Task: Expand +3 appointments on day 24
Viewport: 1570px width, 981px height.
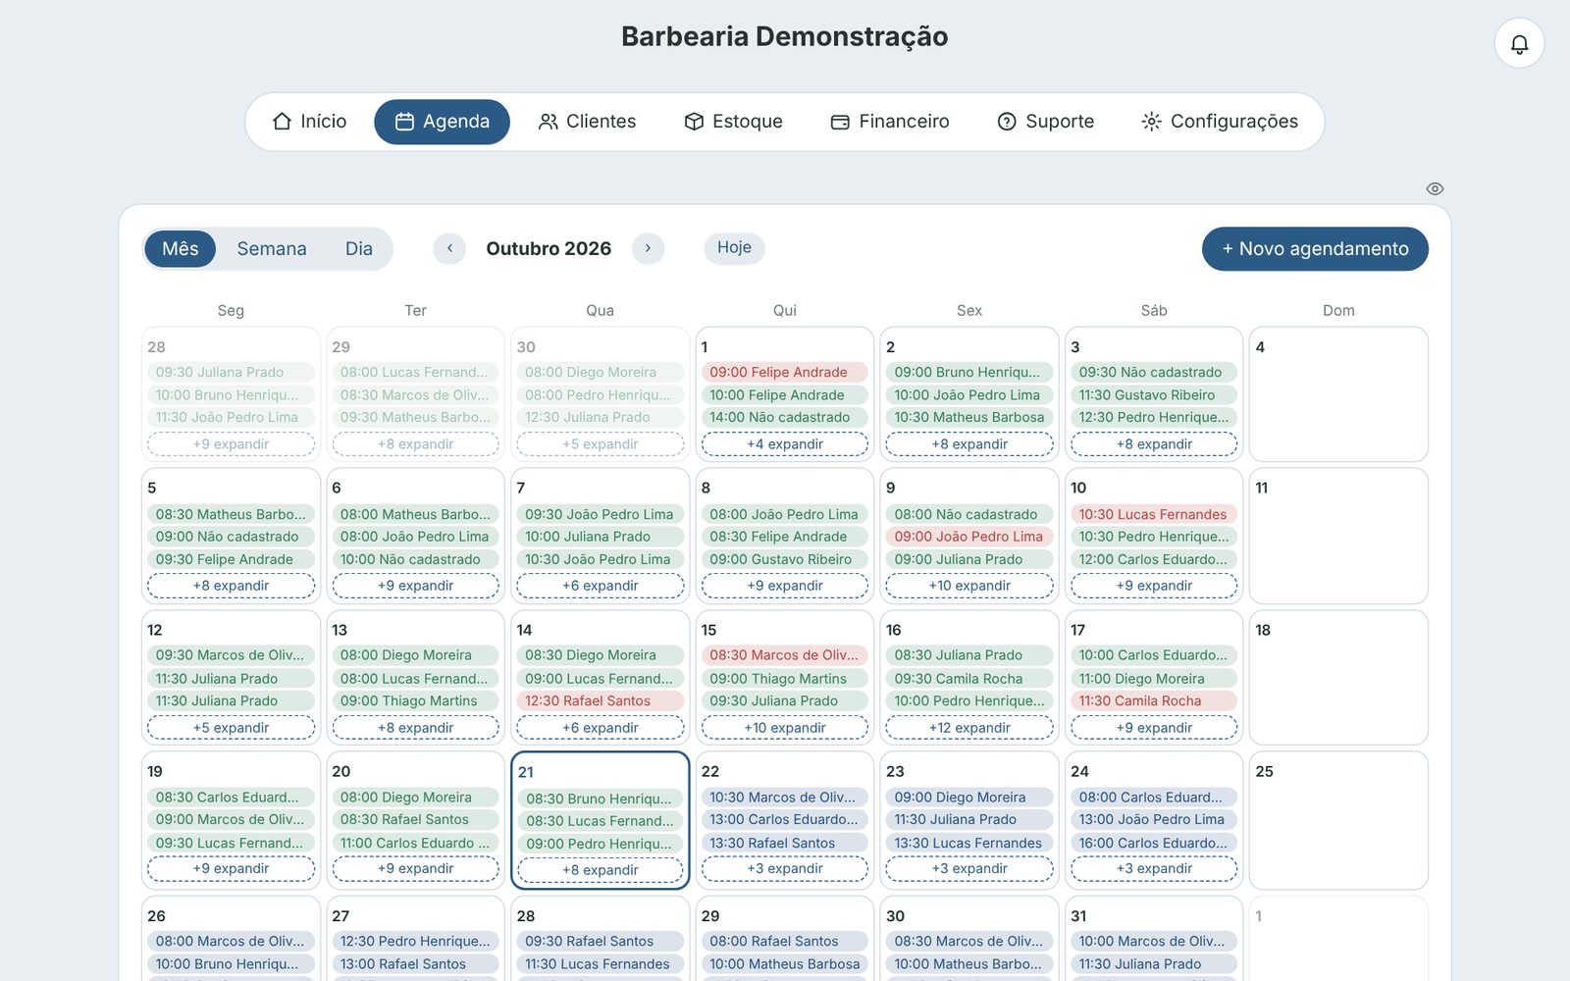Action: [x=1154, y=868]
